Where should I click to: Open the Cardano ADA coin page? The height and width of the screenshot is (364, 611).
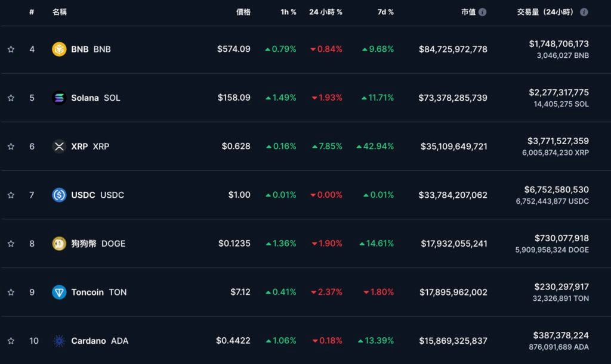99,341
